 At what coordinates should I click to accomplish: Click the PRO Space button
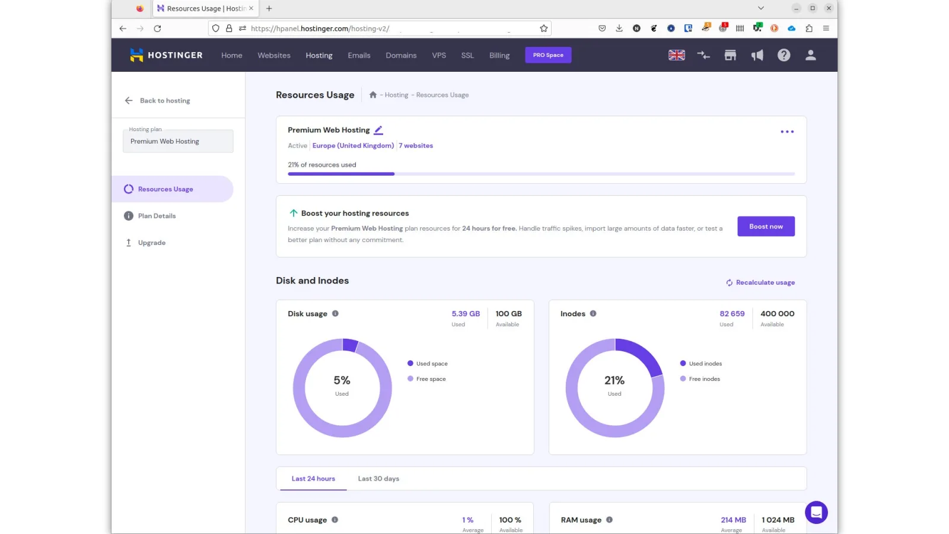point(548,55)
